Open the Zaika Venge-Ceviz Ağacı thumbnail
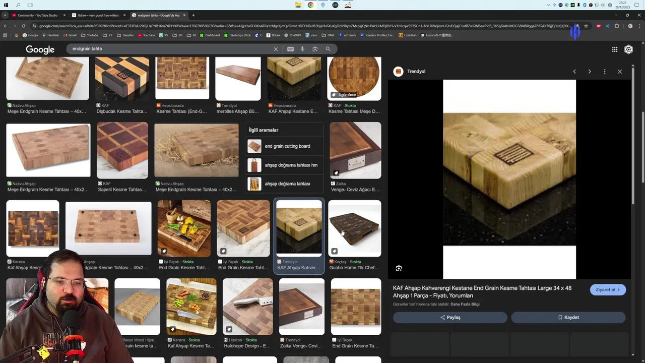 [355, 150]
